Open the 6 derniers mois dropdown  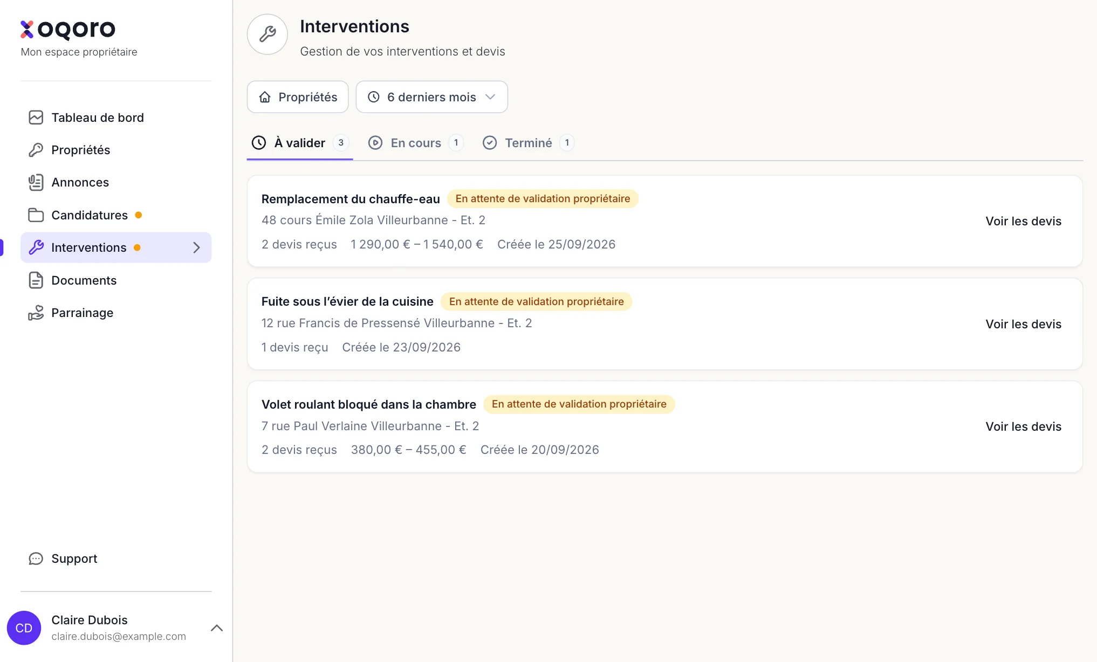431,97
